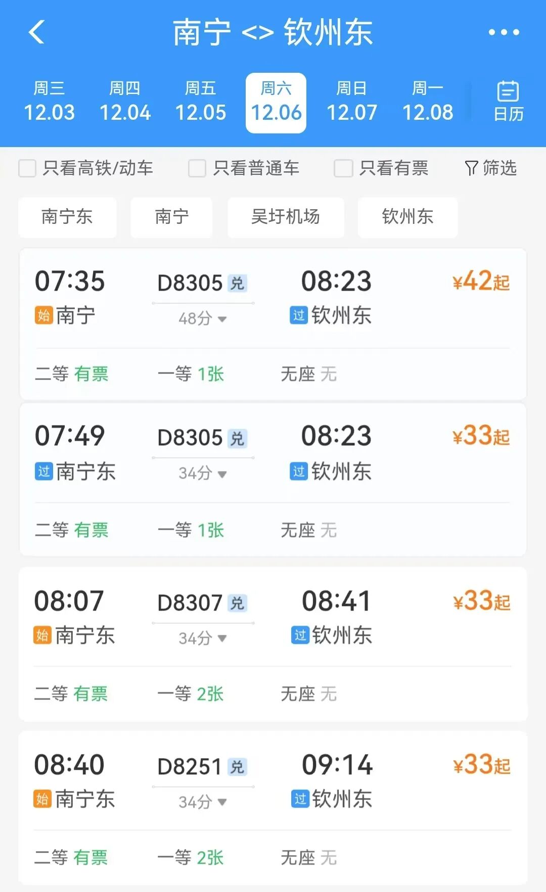The height and width of the screenshot is (892, 546).
Task: Tap the orange 始 icon next to 南宁
Action: 43,315
